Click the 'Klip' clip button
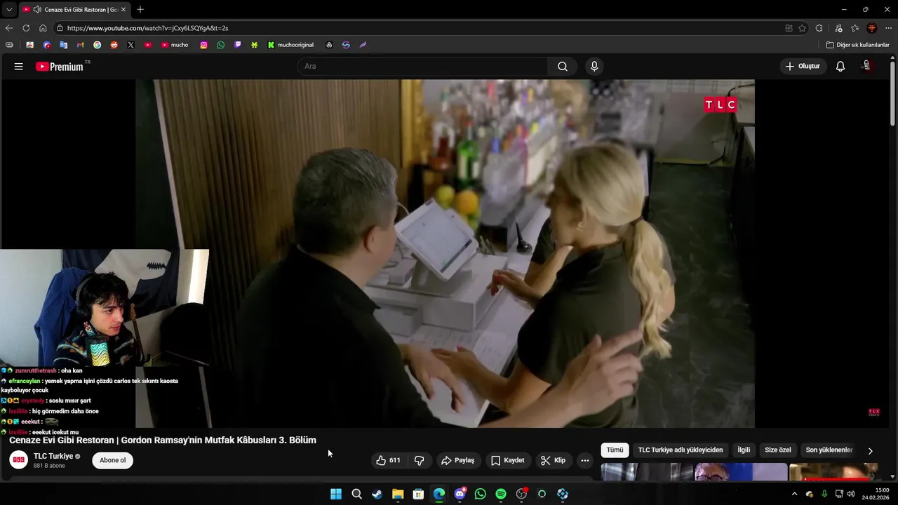898x505 pixels. tap(553, 461)
